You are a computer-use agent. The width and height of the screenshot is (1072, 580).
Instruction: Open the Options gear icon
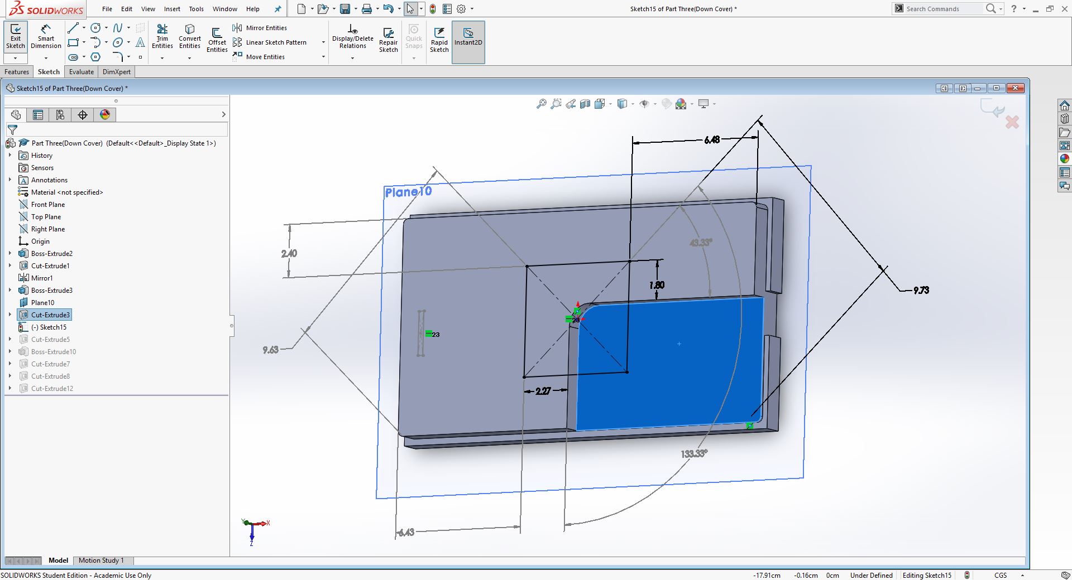[461, 9]
